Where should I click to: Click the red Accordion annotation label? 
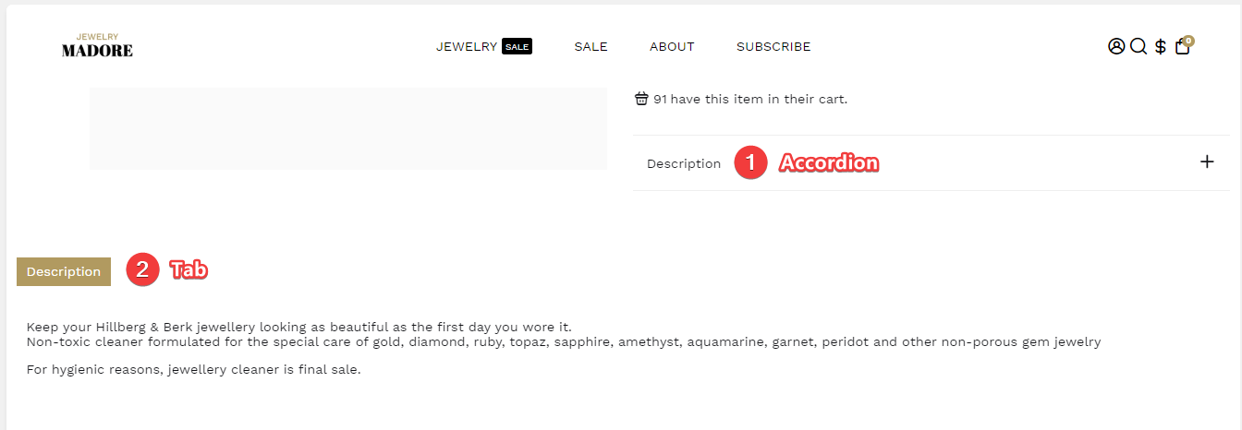coord(829,163)
